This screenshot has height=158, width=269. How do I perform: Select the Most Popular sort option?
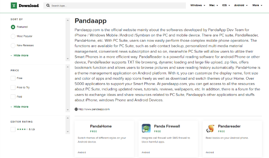(x=13, y=36)
